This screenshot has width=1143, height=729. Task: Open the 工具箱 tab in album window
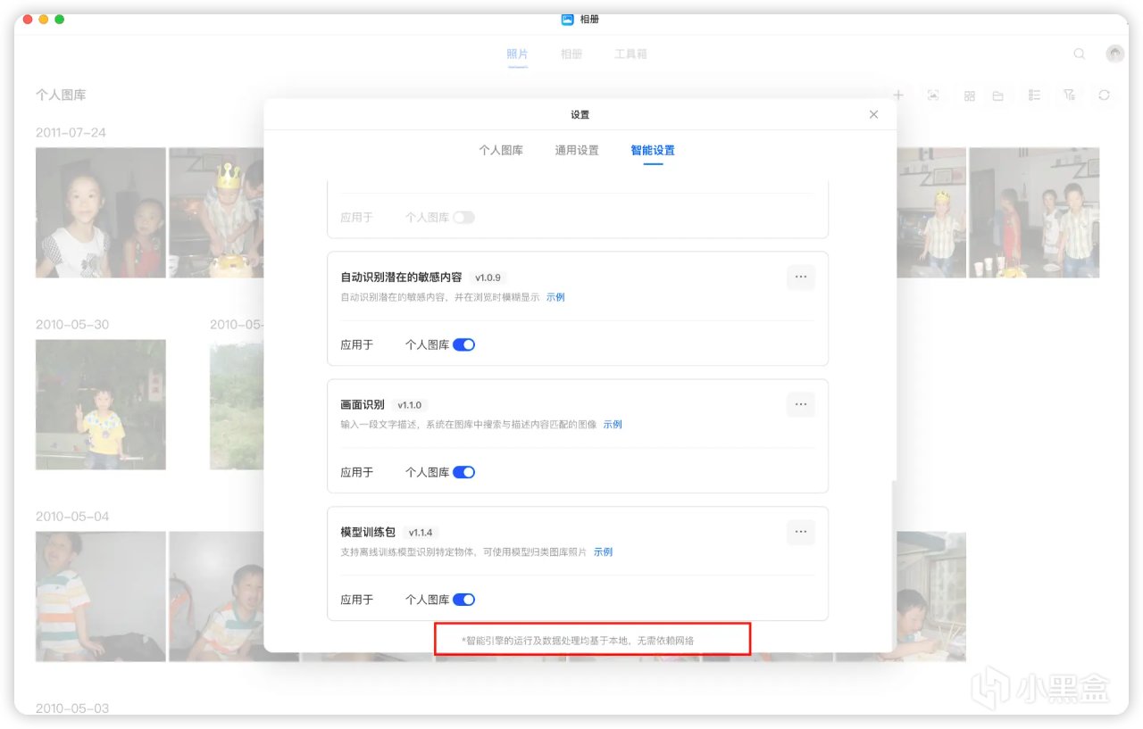pos(630,54)
